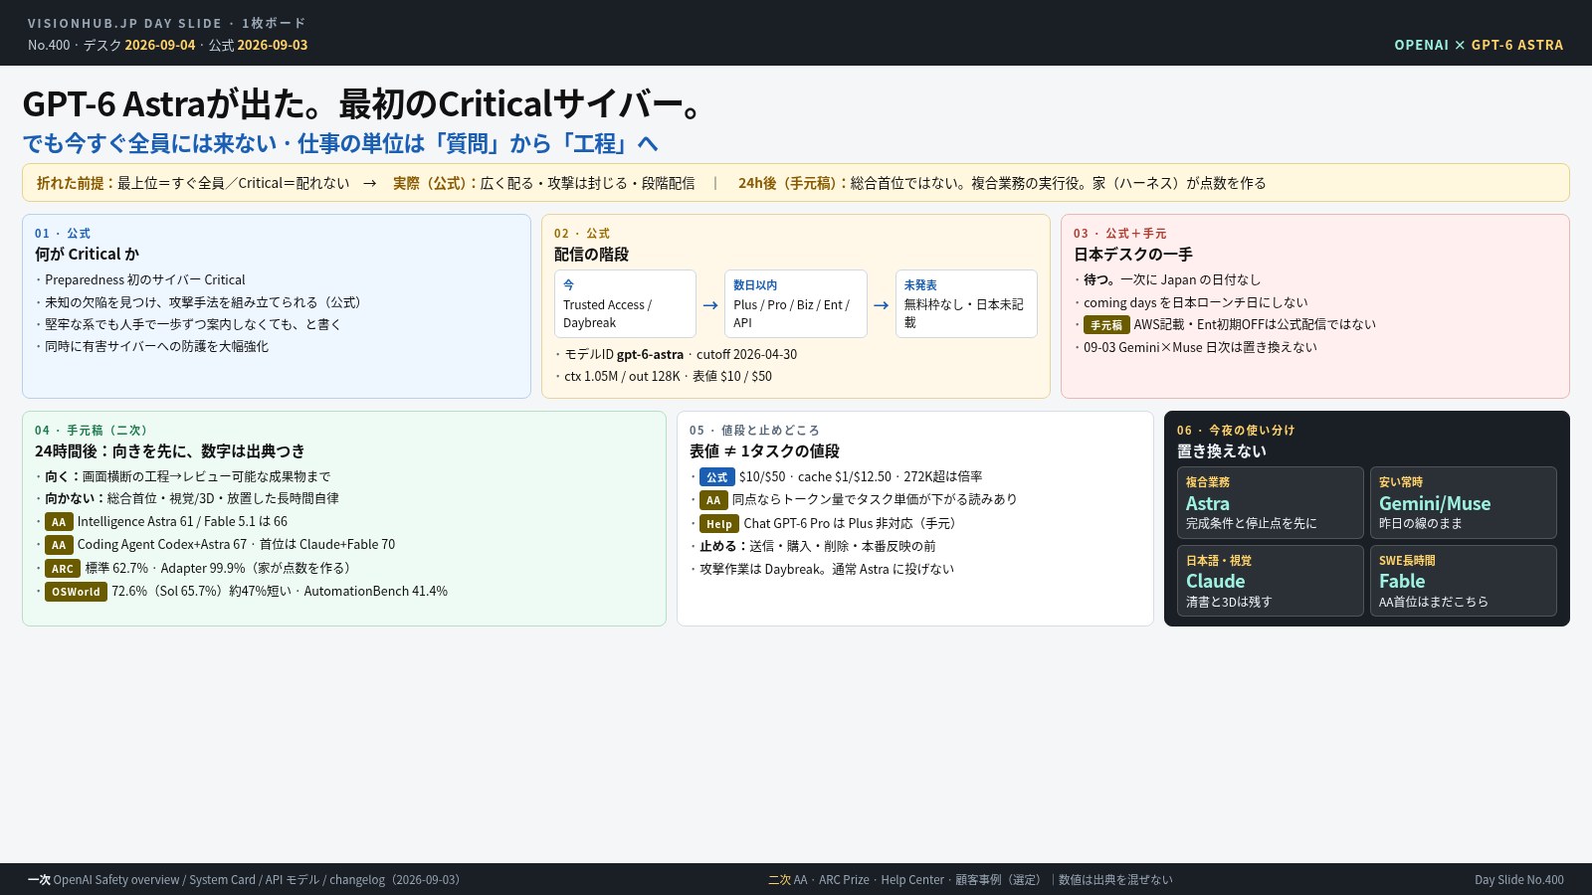
Task: Click the 手元稿 badge before AWS記載
Action: [1106, 325]
